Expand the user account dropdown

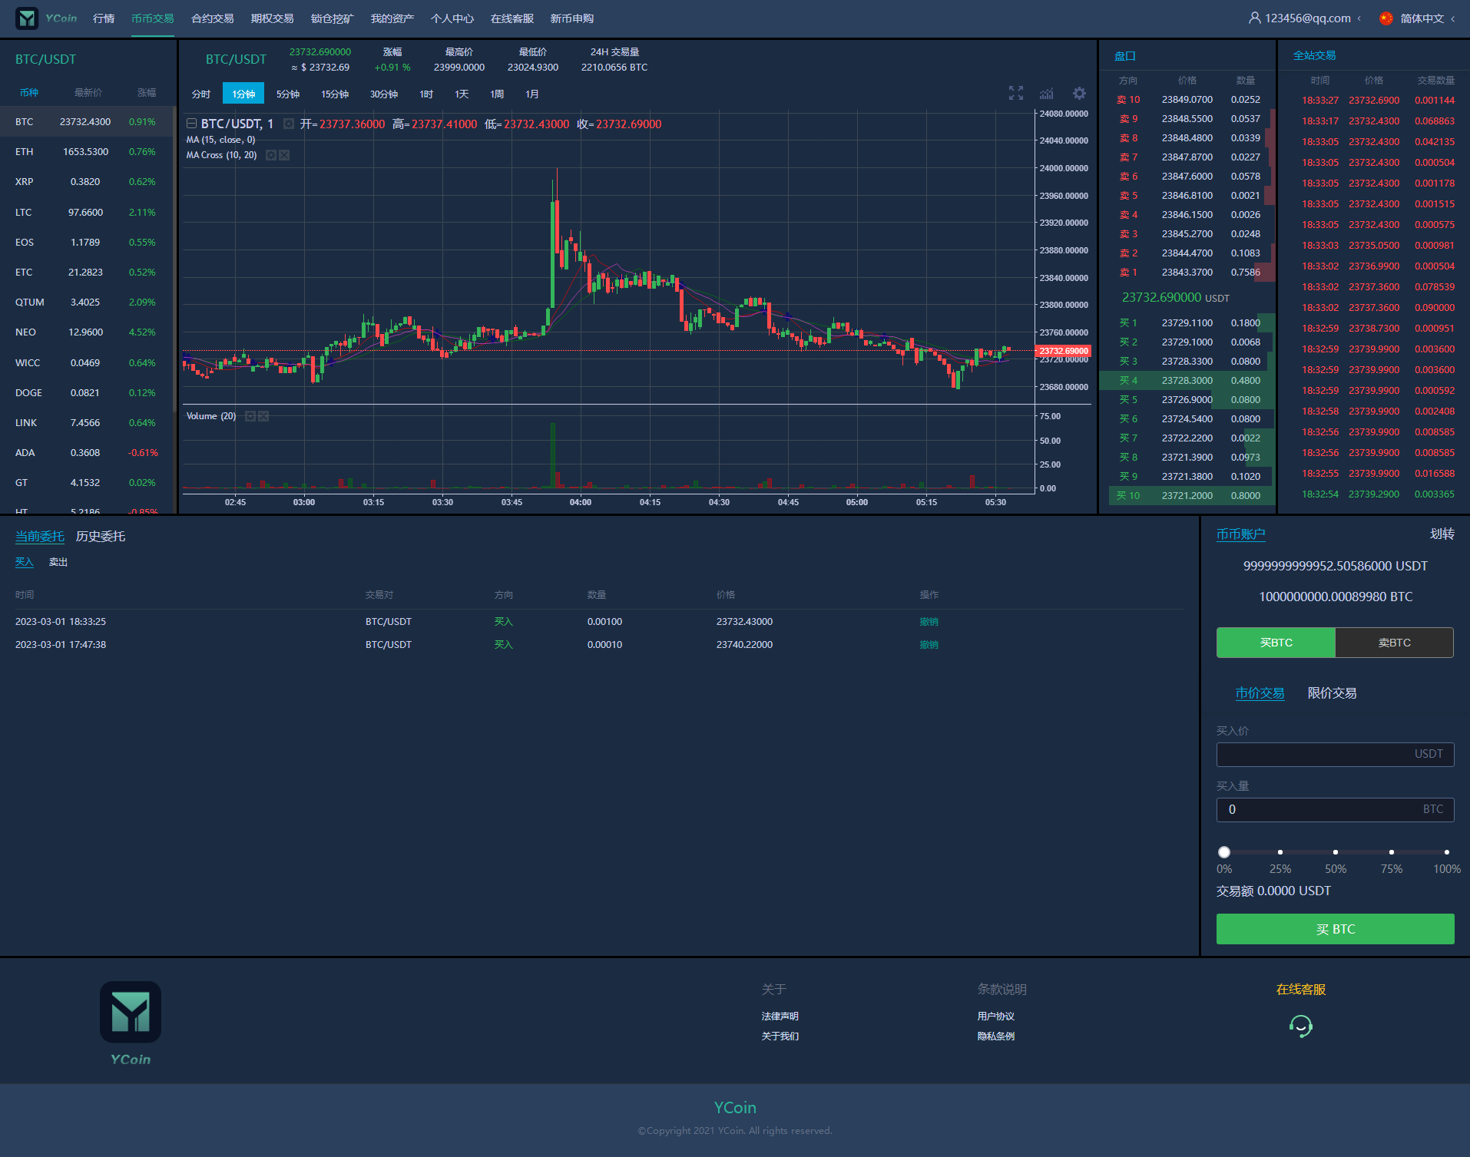(x=1304, y=18)
